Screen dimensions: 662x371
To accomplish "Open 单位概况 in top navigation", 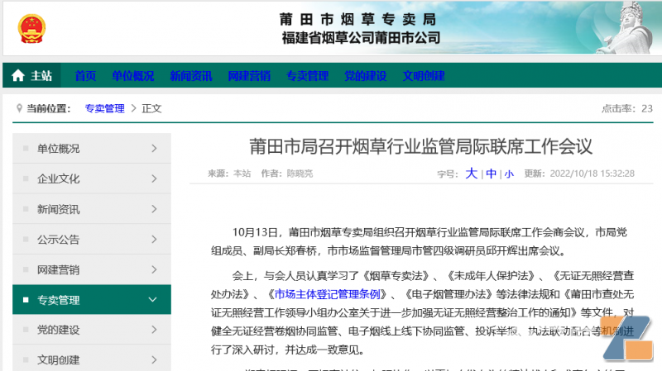I will [133, 76].
